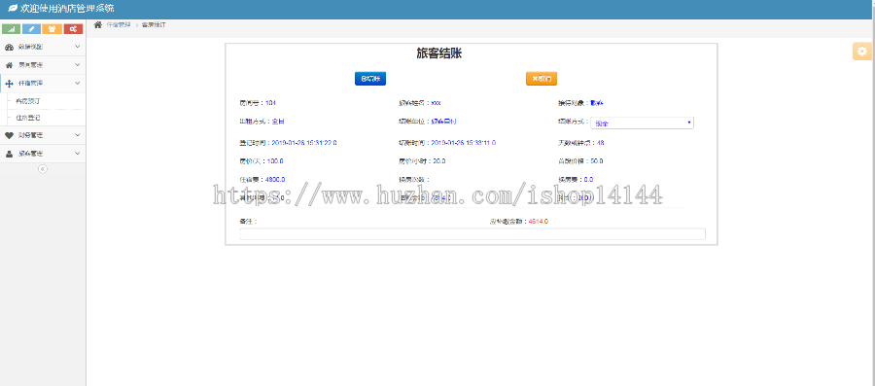Open the 旅客管理 sidebar menu
This screenshot has width=875, height=386.
43,154
